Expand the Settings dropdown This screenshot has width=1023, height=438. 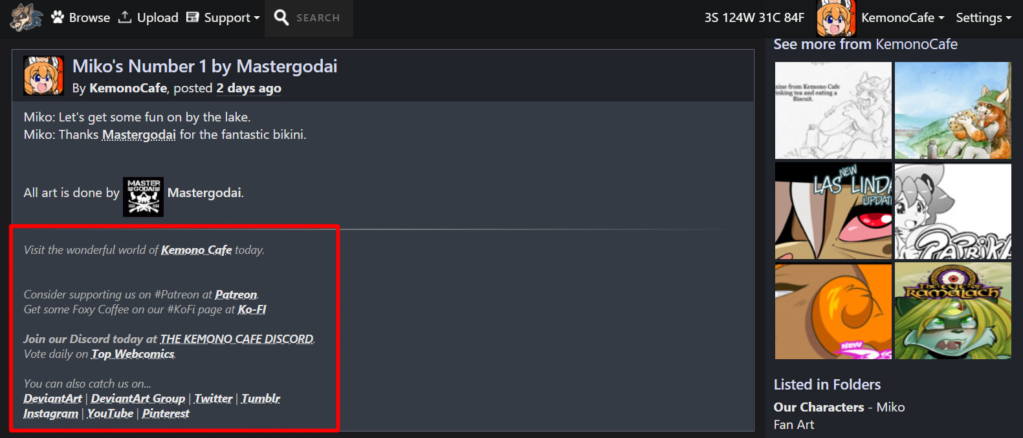[984, 17]
